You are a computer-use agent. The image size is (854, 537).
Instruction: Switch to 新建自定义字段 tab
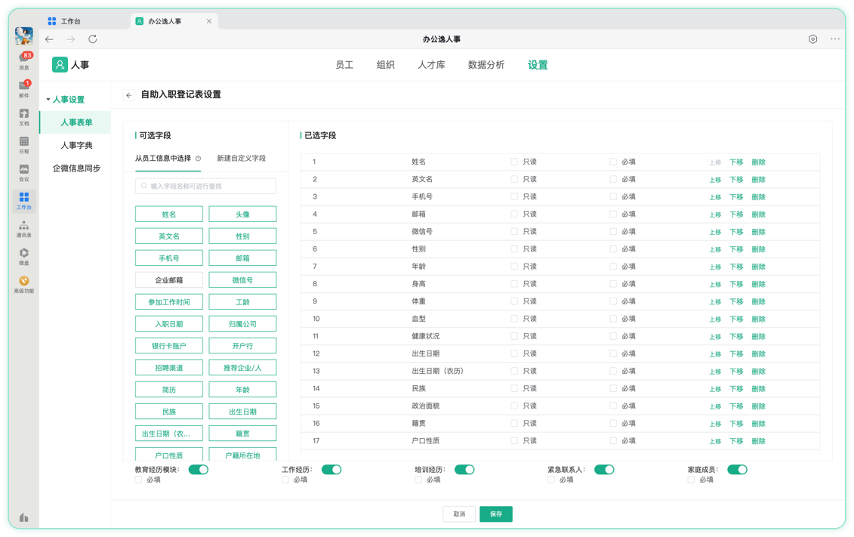[242, 159]
